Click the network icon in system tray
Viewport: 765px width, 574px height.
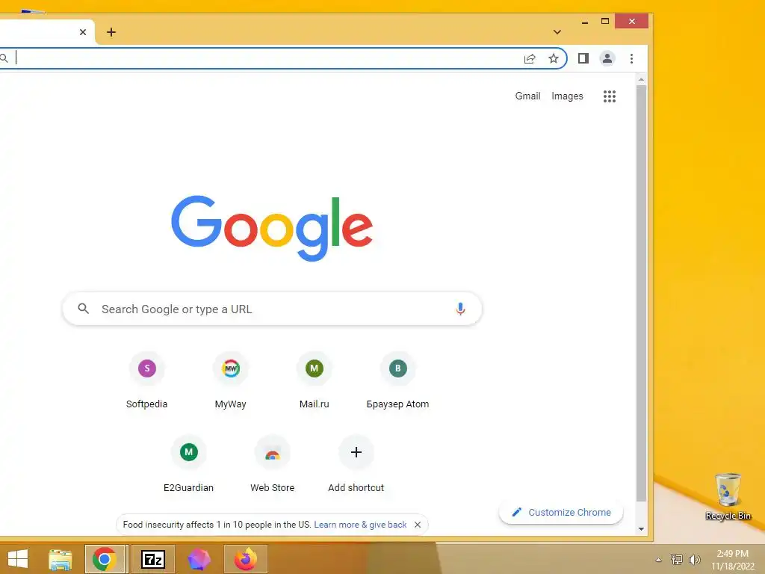coord(677,559)
